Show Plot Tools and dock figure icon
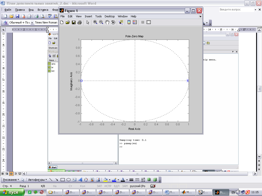The image size is (262, 196). [x=149, y=22]
